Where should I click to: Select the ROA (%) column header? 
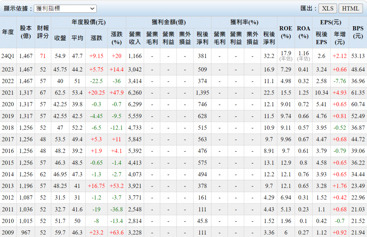pyautogui.click(x=303, y=32)
